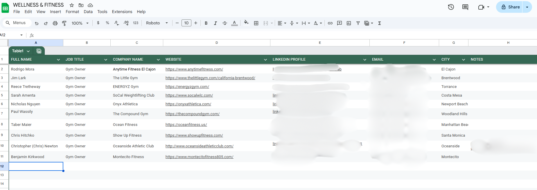Open the Insert menu
This screenshot has height=190, width=537.
tap(55, 12)
